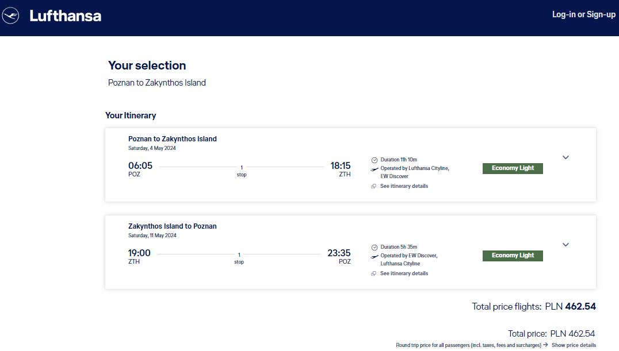The height and width of the screenshot is (351, 619).
Task: Open Log-in or Sign-up
Action: pyautogui.click(x=583, y=14)
